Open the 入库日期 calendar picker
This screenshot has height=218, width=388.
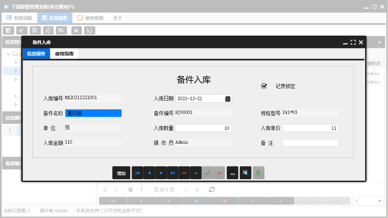(228, 98)
